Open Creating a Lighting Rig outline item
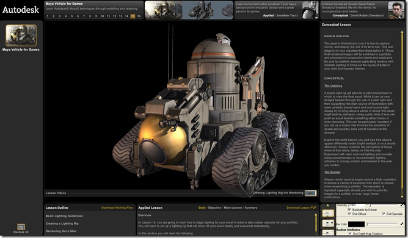The image size is (408, 238). pyautogui.click(x=62, y=223)
